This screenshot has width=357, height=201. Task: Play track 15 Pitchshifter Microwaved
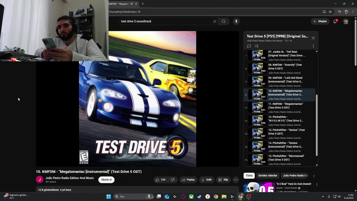click(280, 160)
